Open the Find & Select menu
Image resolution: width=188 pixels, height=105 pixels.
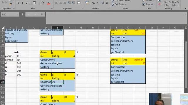tap(175, 3)
